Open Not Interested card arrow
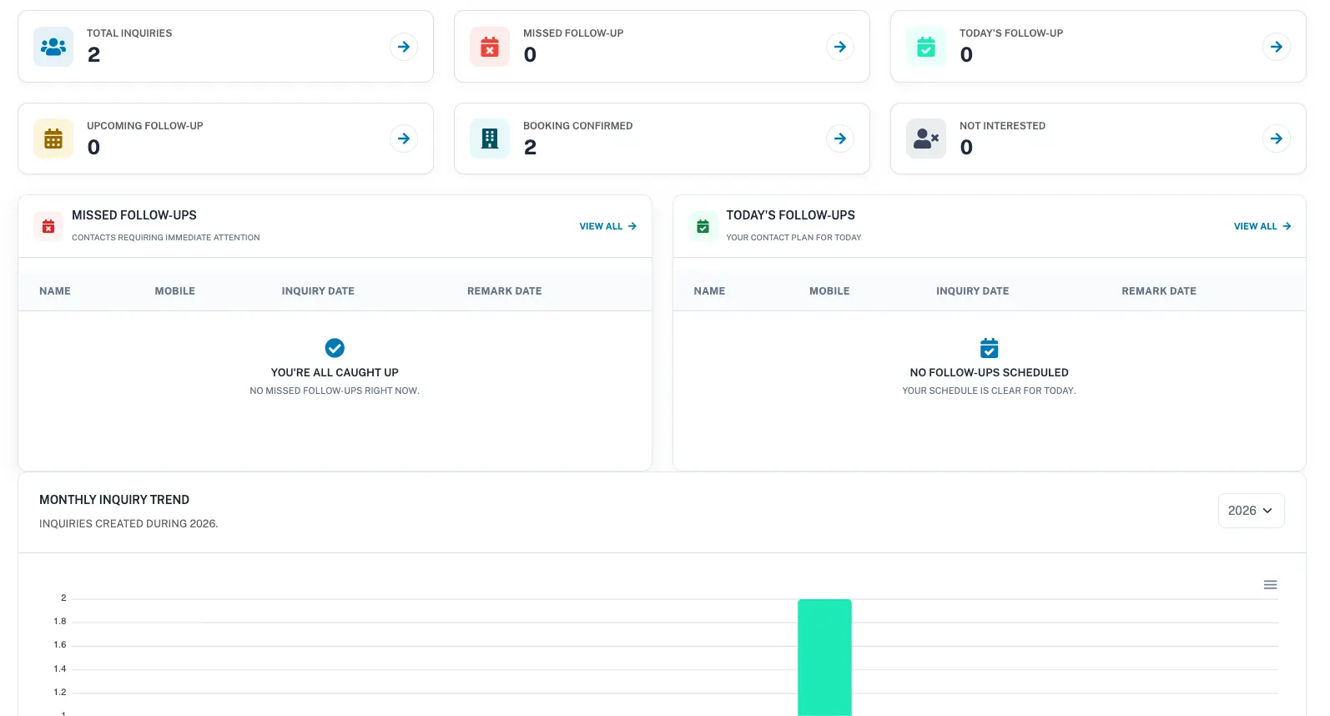 pyautogui.click(x=1277, y=139)
